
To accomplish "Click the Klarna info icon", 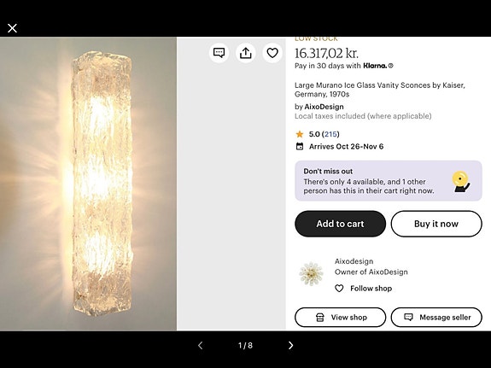I will tap(390, 66).
